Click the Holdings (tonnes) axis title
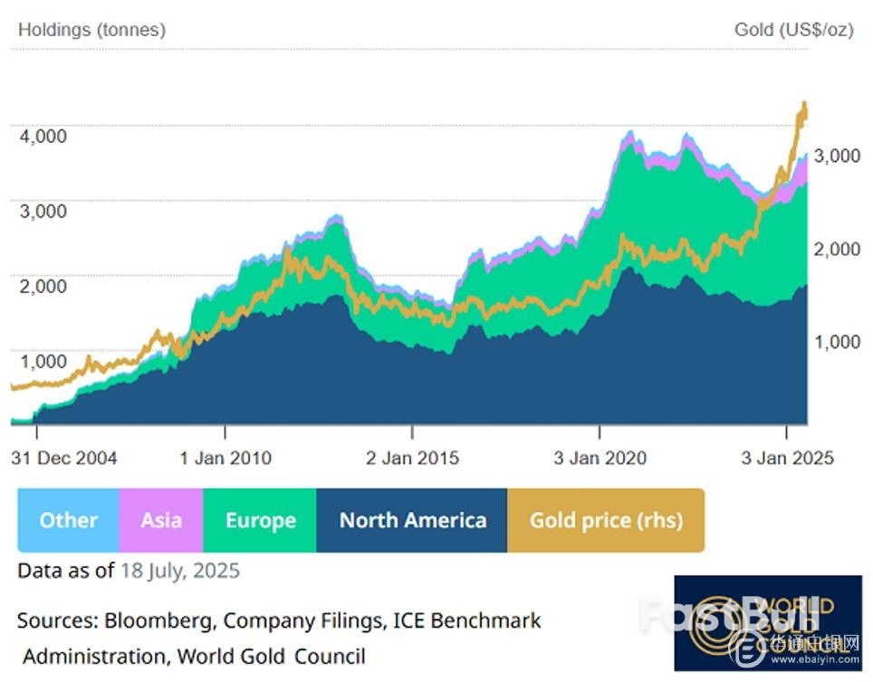The width and height of the screenshot is (873, 682). [91, 29]
